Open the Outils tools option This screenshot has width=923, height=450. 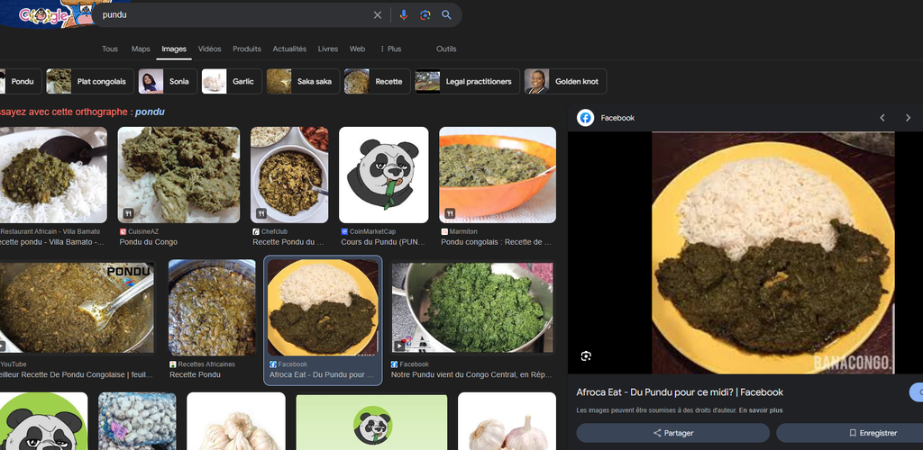pos(445,49)
